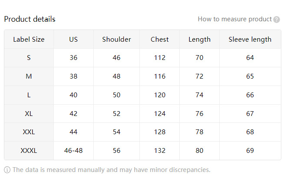Select the XXL label size cell
Screen dimensions: 287x185
point(29,132)
